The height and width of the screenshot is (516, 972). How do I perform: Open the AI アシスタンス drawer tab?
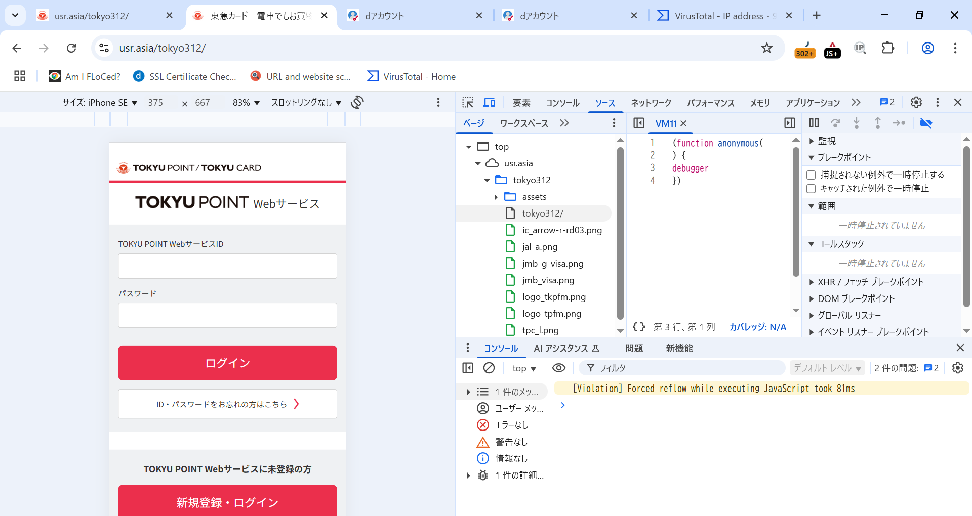click(x=566, y=348)
